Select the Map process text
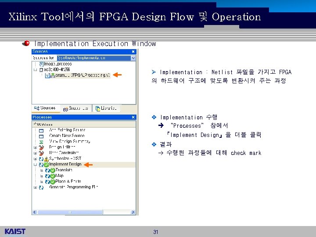Screen dimensions: 316x237 click(x=59, y=176)
